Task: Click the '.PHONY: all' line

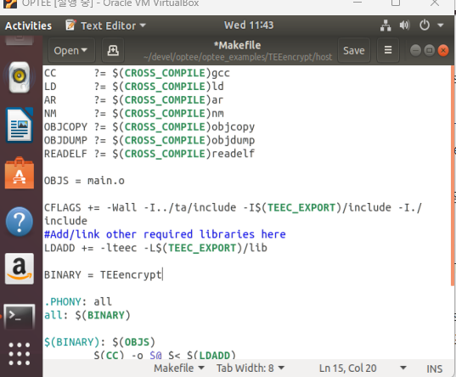Action: (x=78, y=301)
